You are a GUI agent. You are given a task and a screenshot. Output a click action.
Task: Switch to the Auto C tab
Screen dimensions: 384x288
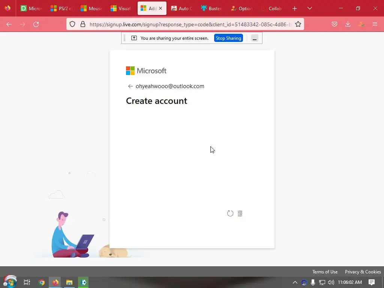click(x=182, y=8)
